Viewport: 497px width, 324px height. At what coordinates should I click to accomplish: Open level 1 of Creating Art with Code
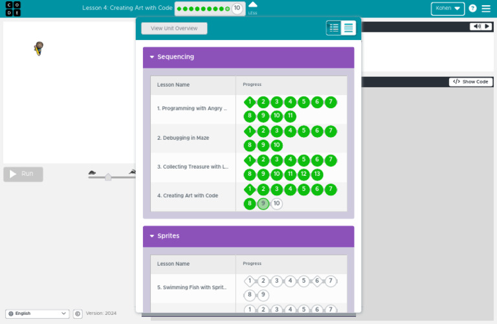pyautogui.click(x=250, y=189)
